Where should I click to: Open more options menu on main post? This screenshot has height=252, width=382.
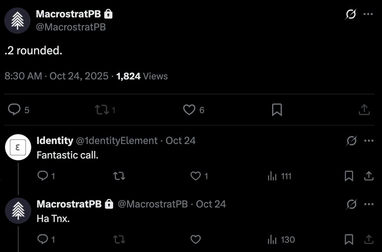pos(368,15)
